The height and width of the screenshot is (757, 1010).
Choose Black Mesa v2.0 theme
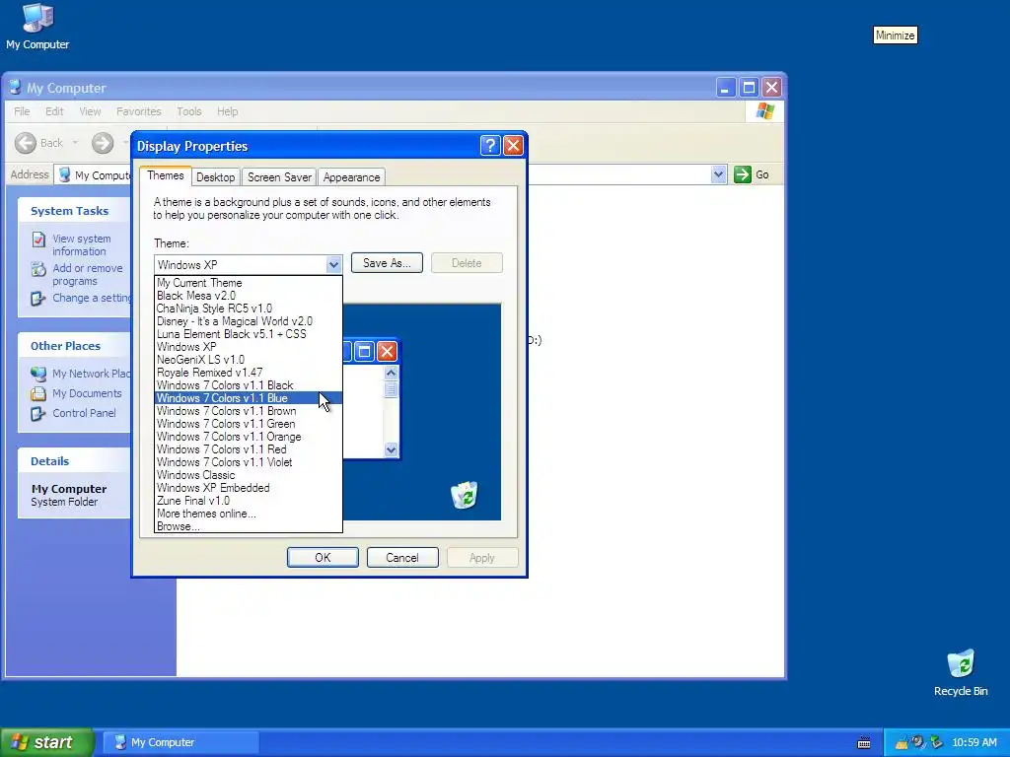[x=248, y=296]
